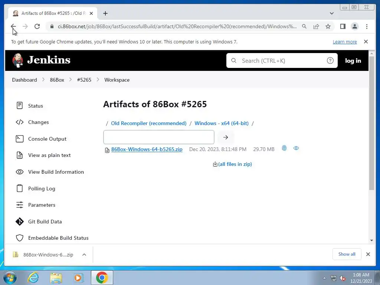This screenshot has height=285, width=380.
Task: Click the address bar URL
Action: click(x=177, y=26)
